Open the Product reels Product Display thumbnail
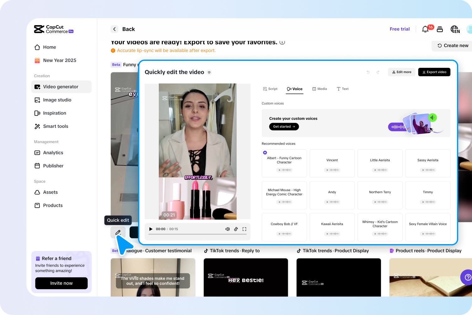The height and width of the screenshot is (315, 472). tap(431, 277)
